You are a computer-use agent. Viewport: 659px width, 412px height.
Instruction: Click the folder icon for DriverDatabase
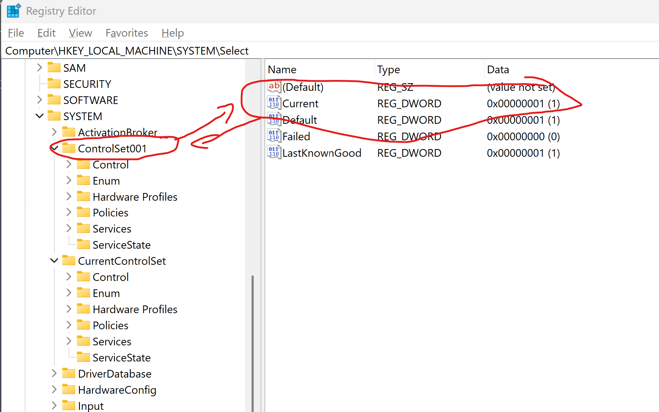tap(69, 374)
